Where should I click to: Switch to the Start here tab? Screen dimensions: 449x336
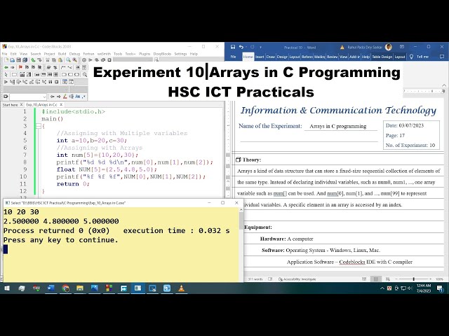coord(10,105)
